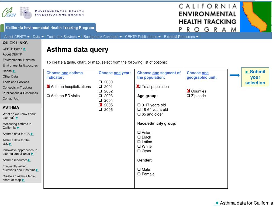Image resolution: width=276 pixels, height=207 pixels.
Task: Click the back arrow icon before 'Asthma data for California'
Action: [217, 203]
